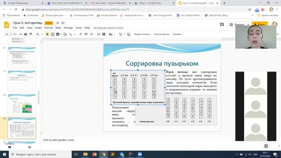Screen dimensions: 281x158
Task: Click the yellow Share button
Action: [259, 24]
